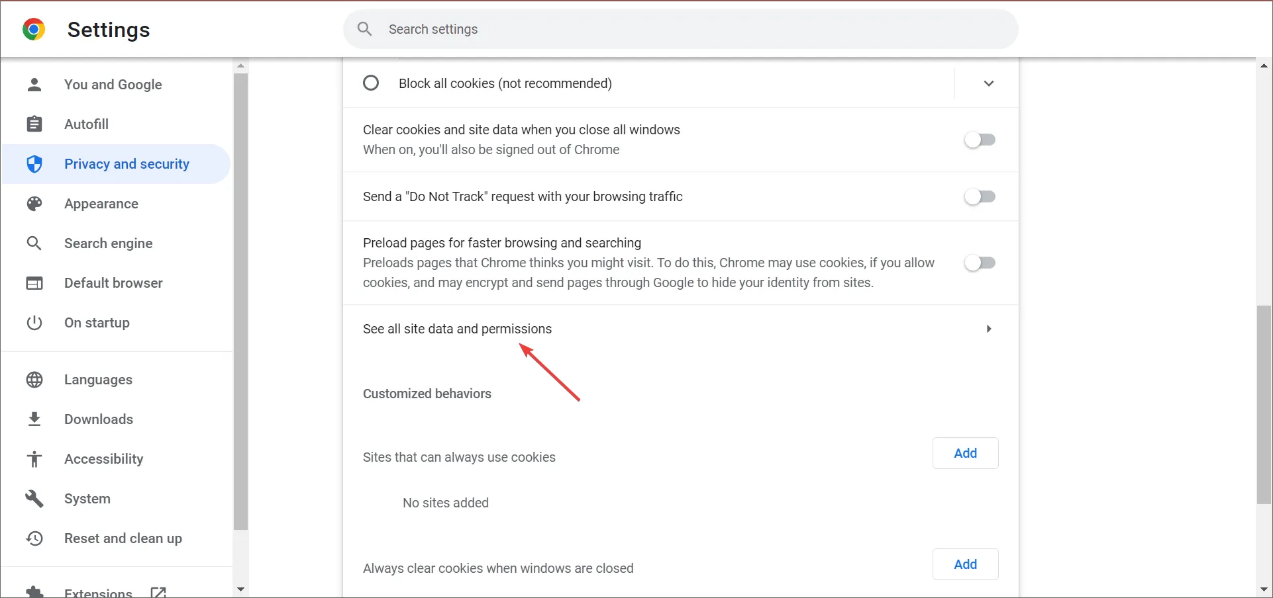Image resolution: width=1273 pixels, height=598 pixels.
Task: Add a site that can always use cookies
Action: click(965, 453)
